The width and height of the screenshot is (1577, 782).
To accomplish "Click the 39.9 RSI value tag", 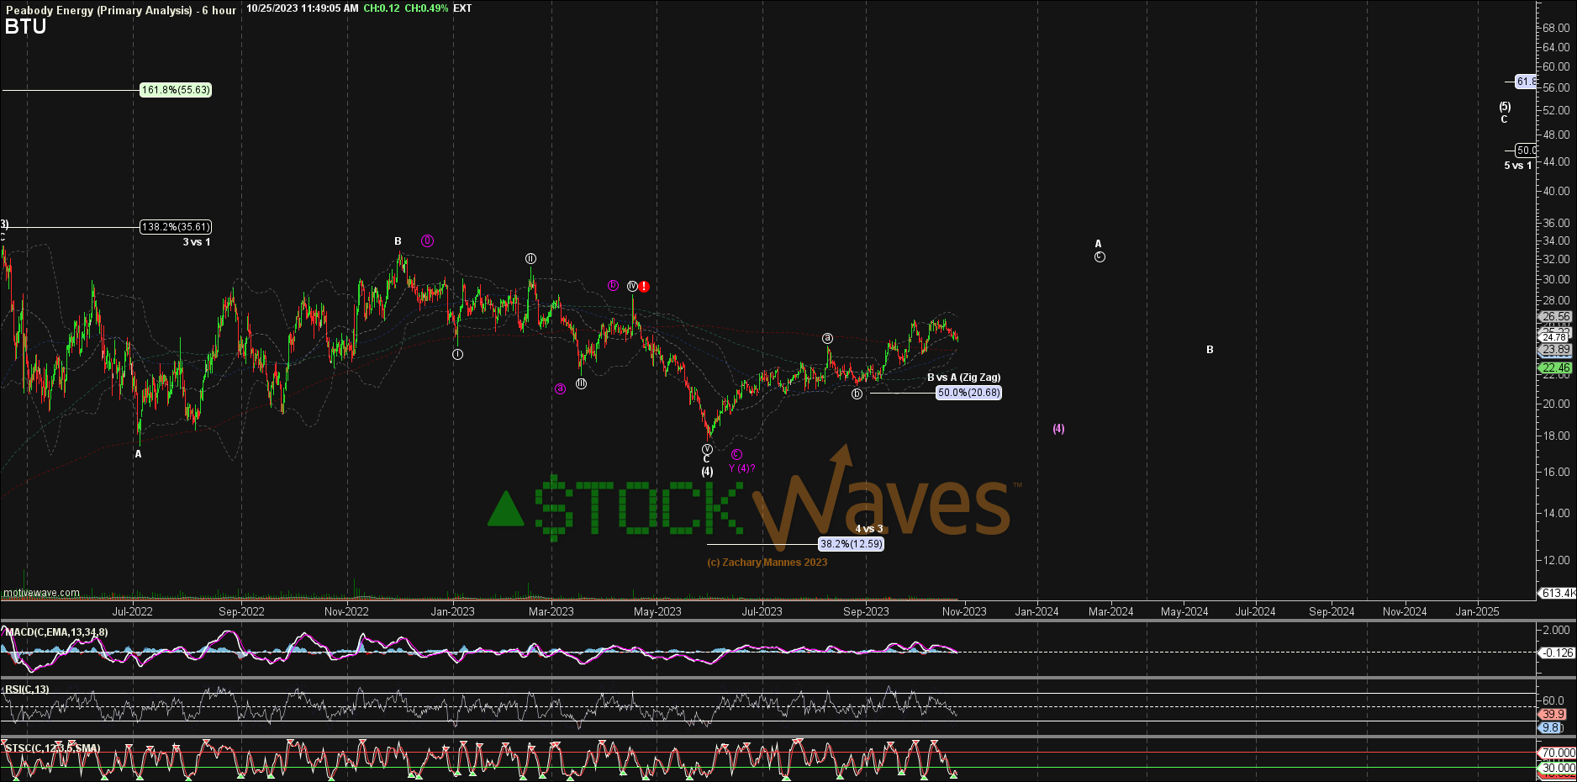I will pyautogui.click(x=1553, y=714).
